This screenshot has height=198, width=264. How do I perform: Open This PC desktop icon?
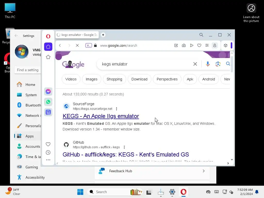pos(10,11)
